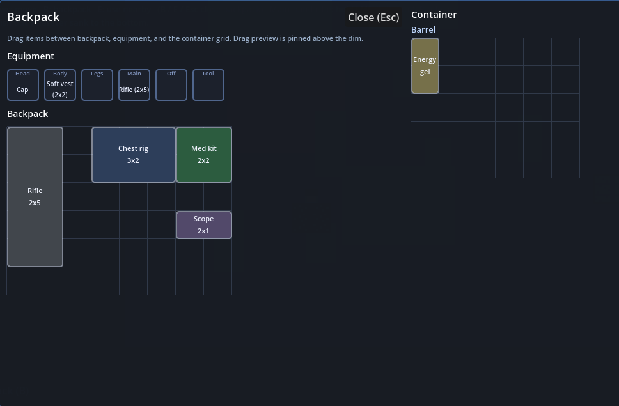This screenshot has width=619, height=406.
Task: Select the empty Off equipment slot
Action: click(171, 85)
